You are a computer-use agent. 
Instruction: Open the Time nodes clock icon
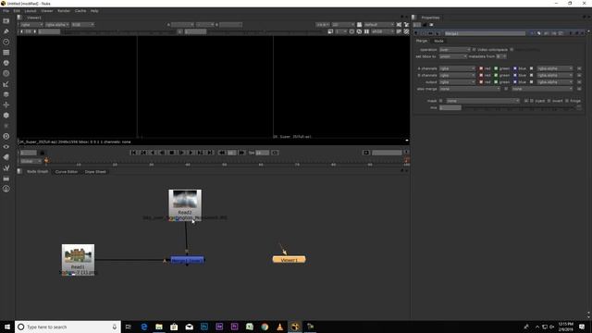point(6,42)
